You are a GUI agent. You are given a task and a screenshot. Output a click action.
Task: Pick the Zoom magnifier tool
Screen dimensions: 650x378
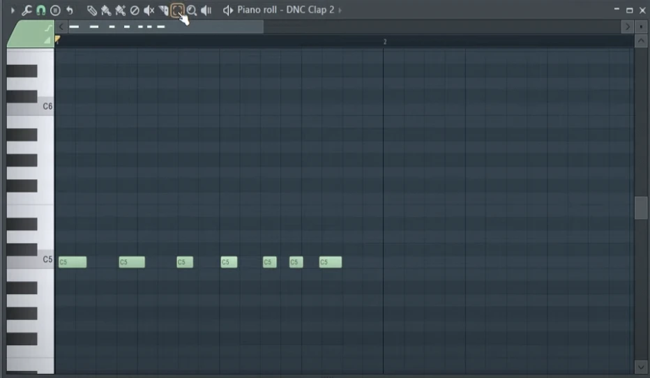[192, 10]
